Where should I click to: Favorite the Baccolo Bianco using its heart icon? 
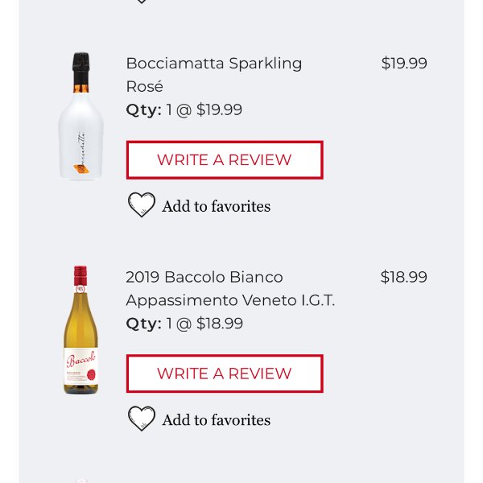(x=142, y=419)
